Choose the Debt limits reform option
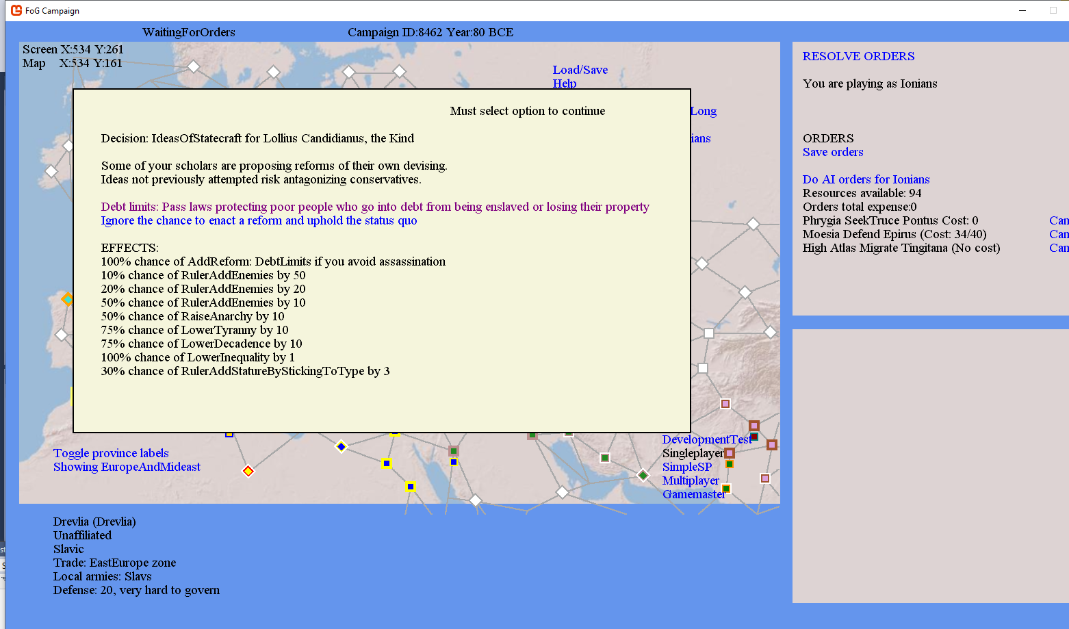Screen dimensions: 1069x629 coord(375,207)
